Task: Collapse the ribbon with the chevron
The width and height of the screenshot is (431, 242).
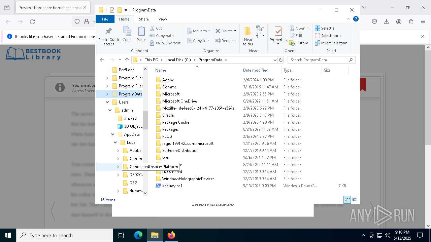Action: pos(349,19)
